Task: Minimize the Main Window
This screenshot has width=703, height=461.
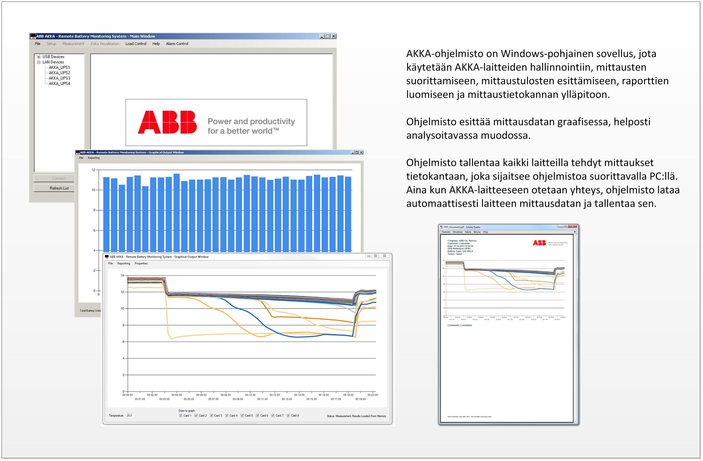Action: [322, 36]
